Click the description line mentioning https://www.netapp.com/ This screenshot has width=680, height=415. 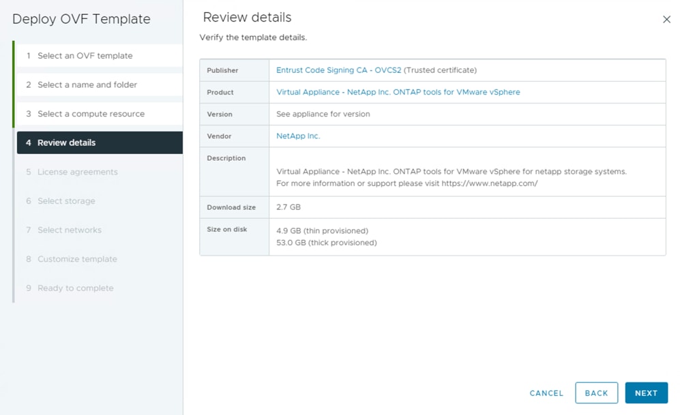coord(406,183)
